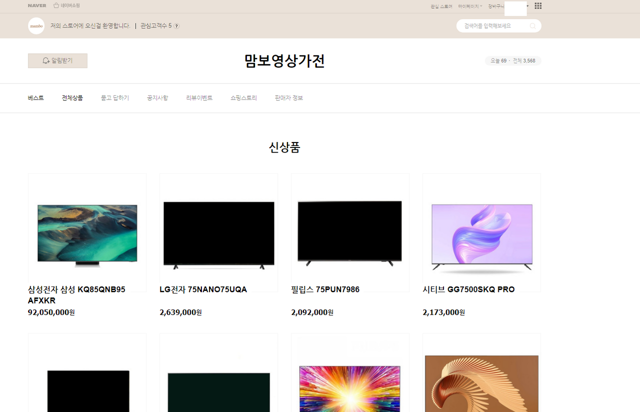Click the price 2,092,000원
The width and height of the screenshot is (640, 412).
(x=312, y=312)
